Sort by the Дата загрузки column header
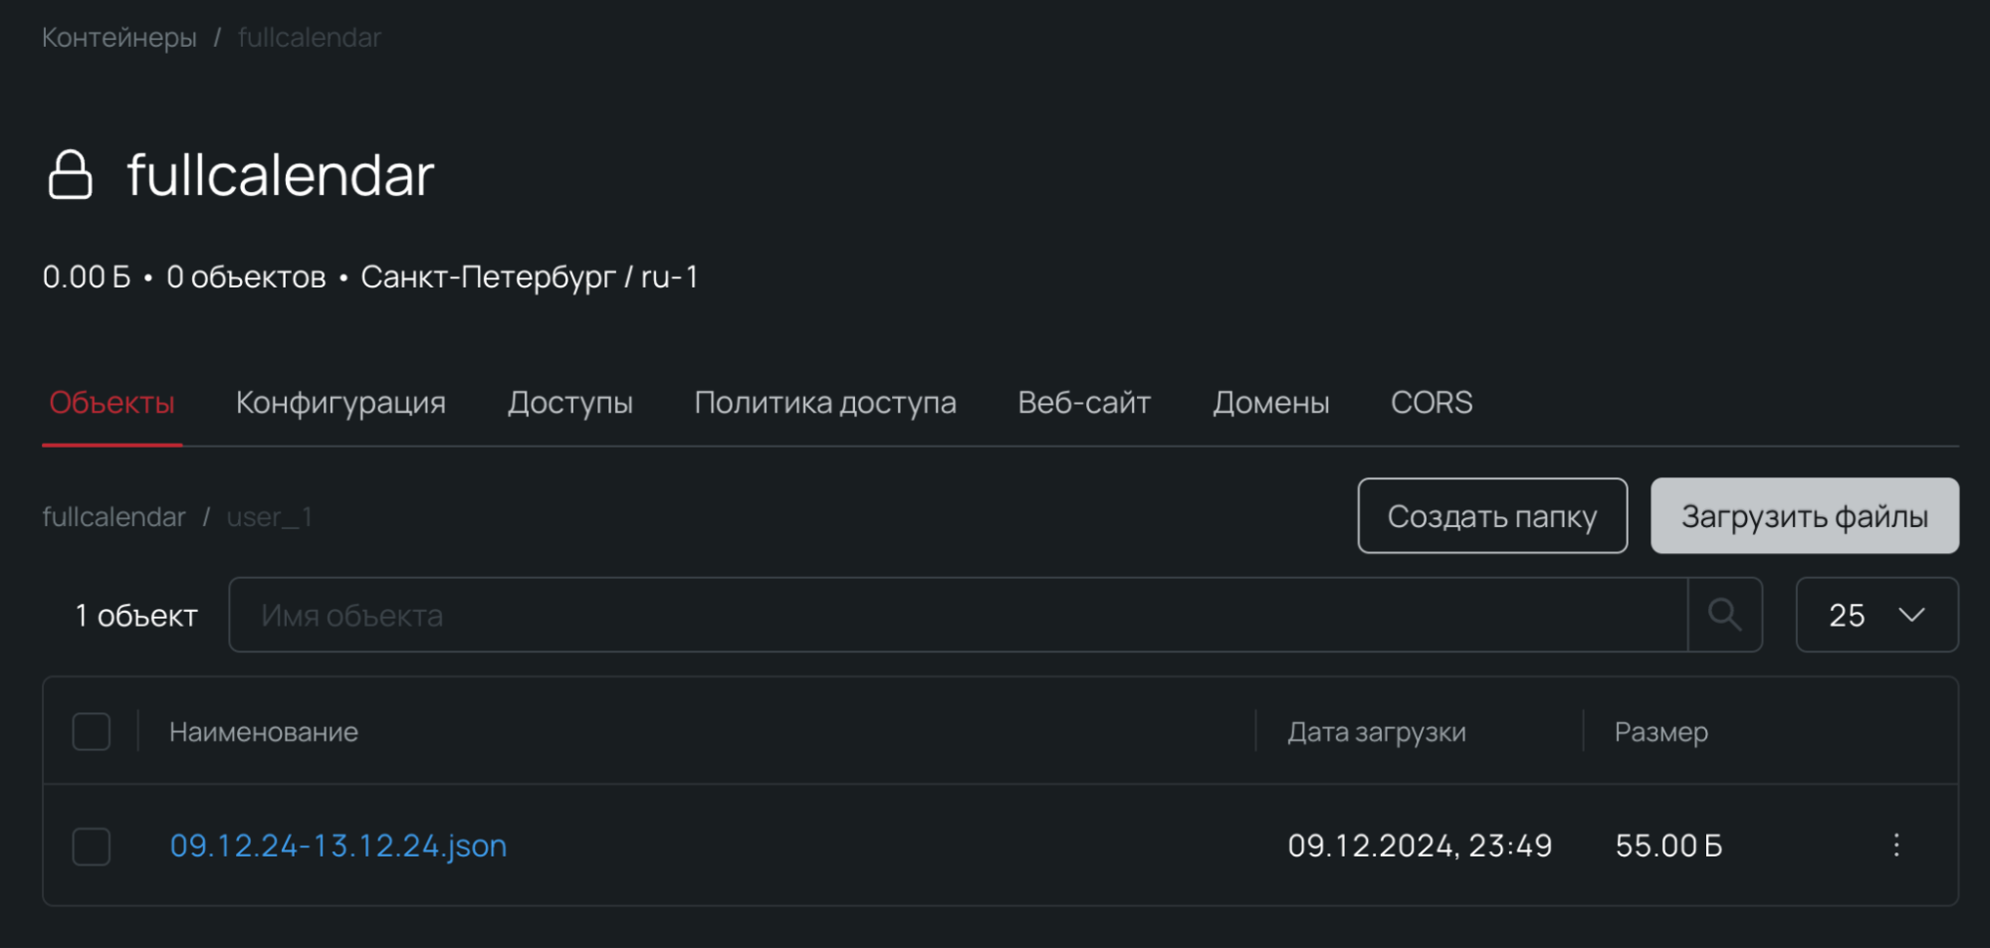 coord(1376,732)
